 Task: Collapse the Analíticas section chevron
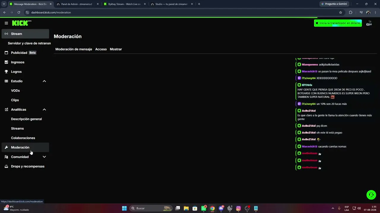[x=44, y=109]
